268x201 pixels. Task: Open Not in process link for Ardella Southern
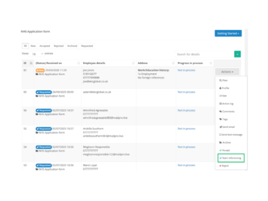tap(186, 129)
